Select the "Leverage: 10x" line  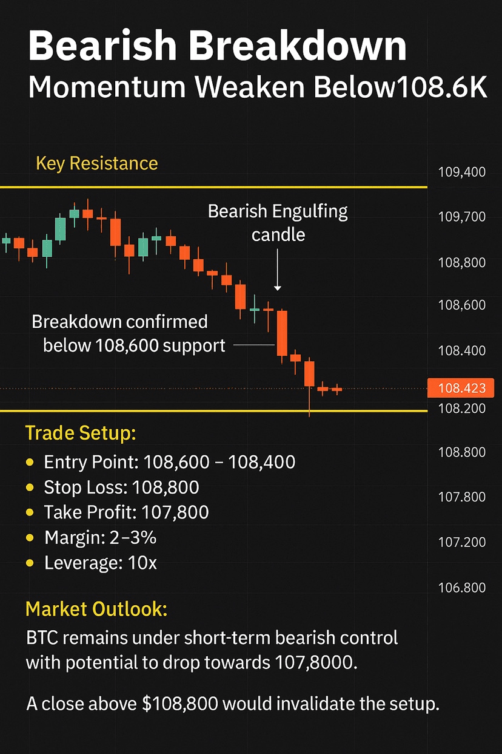(x=100, y=563)
